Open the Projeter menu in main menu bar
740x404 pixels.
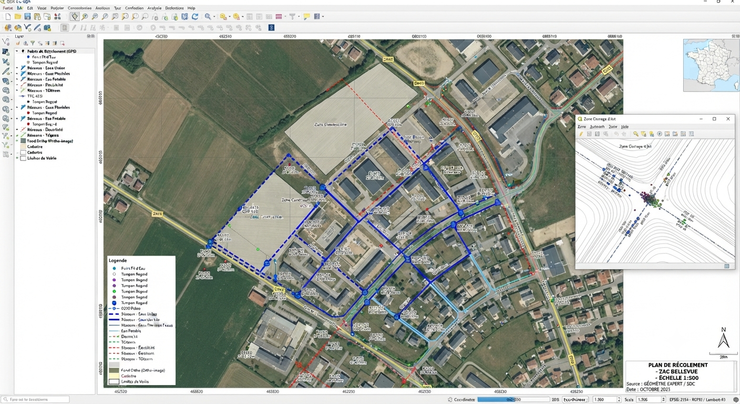pyautogui.click(x=57, y=8)
